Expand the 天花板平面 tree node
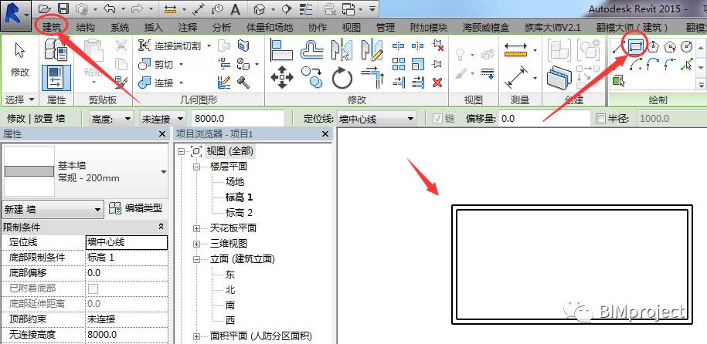This screenshot has height=344, width=707. (196, 228)
